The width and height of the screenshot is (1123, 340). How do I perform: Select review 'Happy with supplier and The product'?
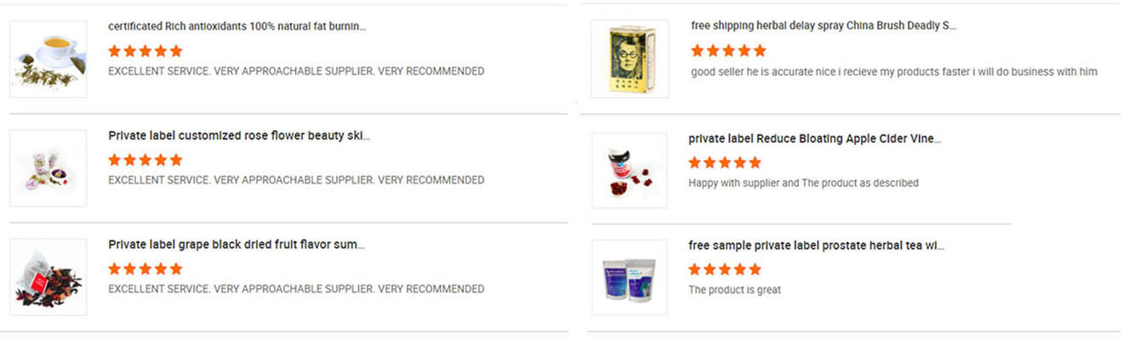coord(803,183)
